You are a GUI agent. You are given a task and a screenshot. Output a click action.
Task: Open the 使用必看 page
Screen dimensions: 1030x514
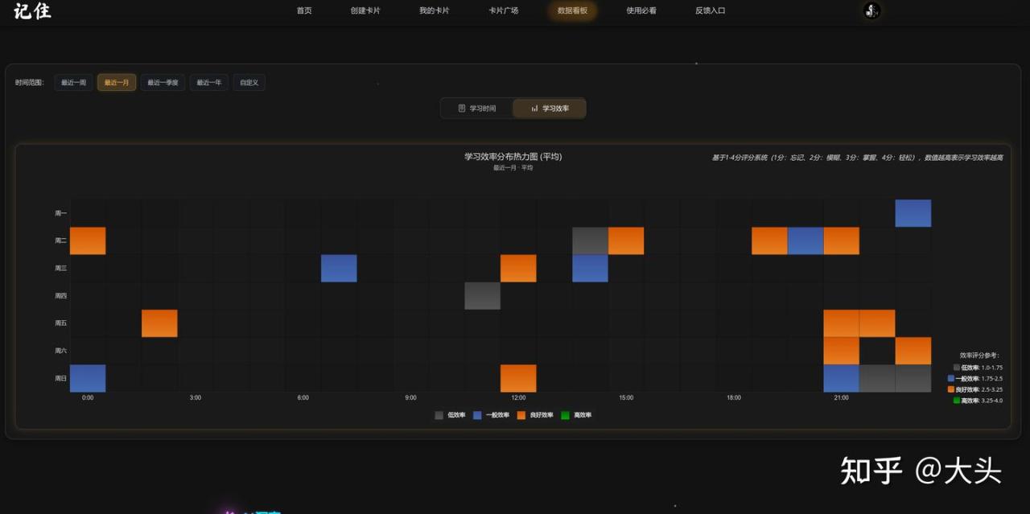click(641, 10)
